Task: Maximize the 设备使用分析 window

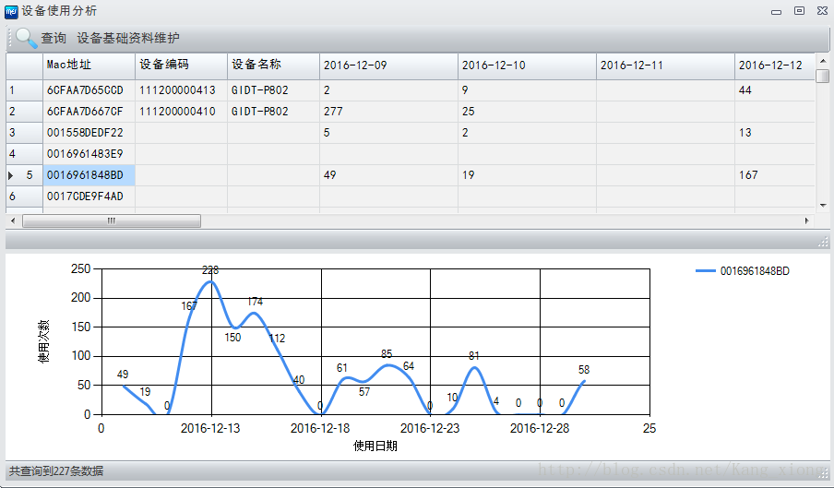Action: point(800,11)
